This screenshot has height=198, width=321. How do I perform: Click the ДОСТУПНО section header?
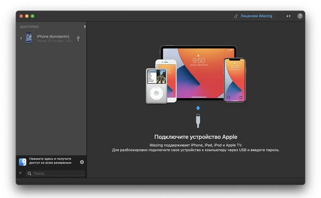[x=29, y=27]
